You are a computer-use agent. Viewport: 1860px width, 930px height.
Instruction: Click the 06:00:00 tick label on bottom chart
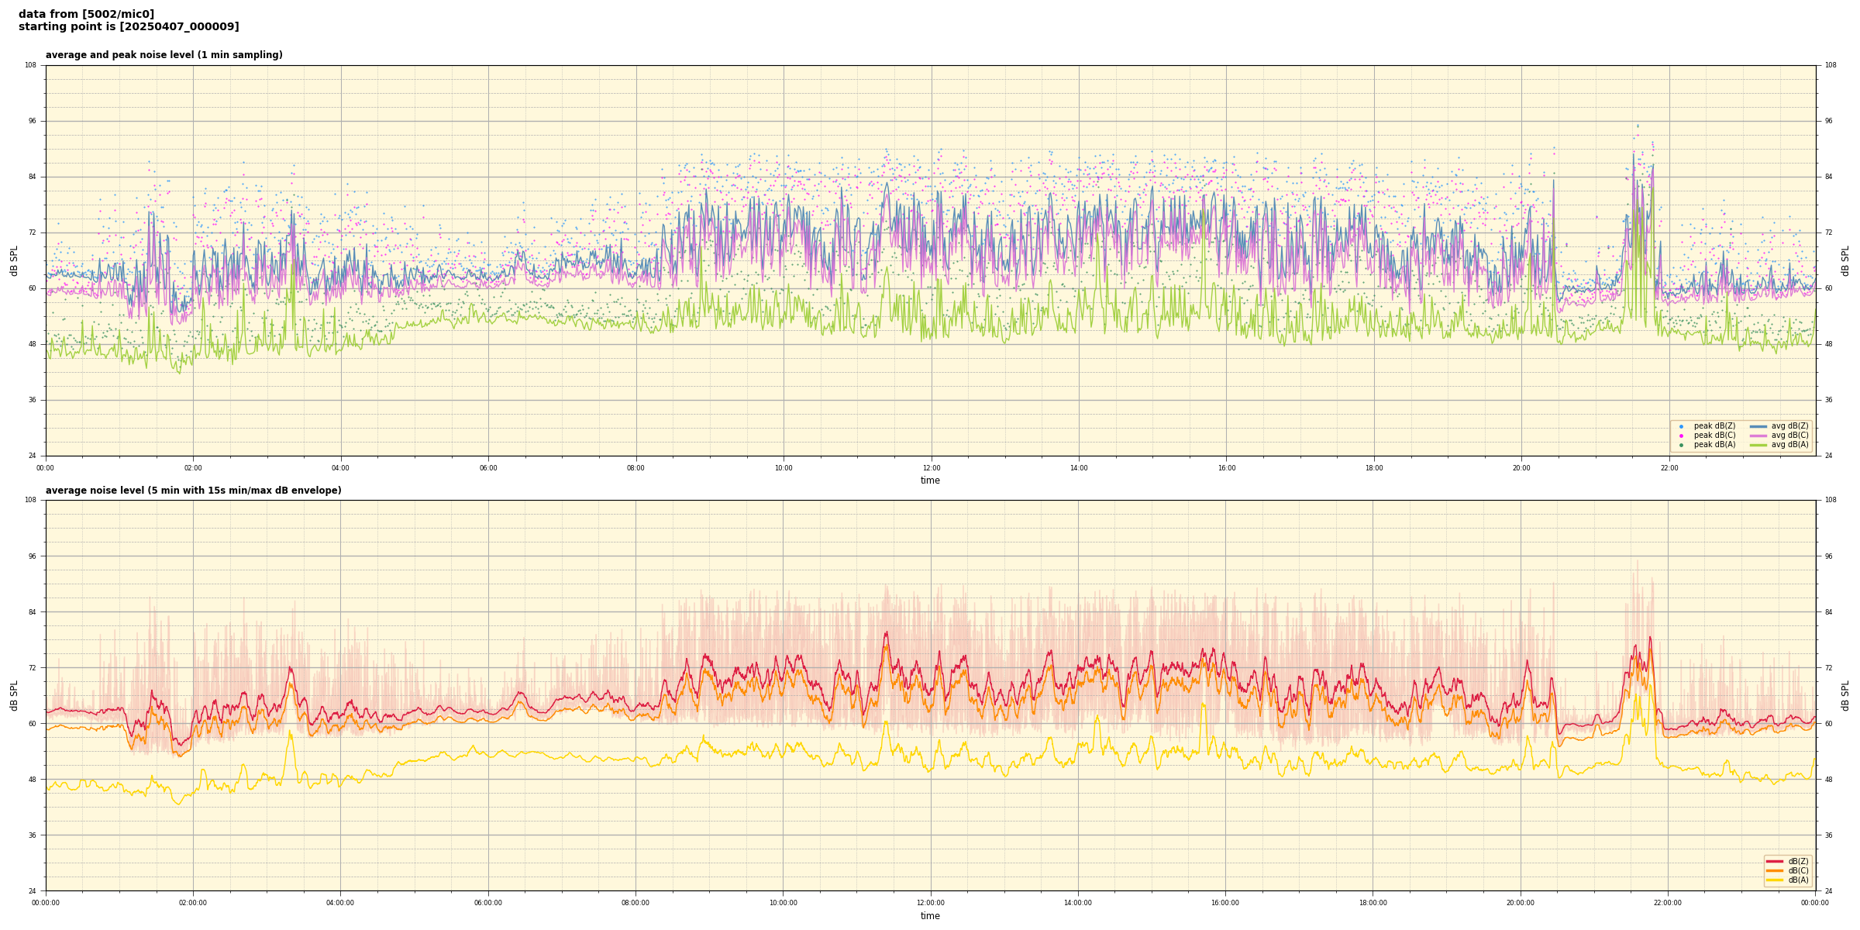pyautogui.click(x=488, y=903)
